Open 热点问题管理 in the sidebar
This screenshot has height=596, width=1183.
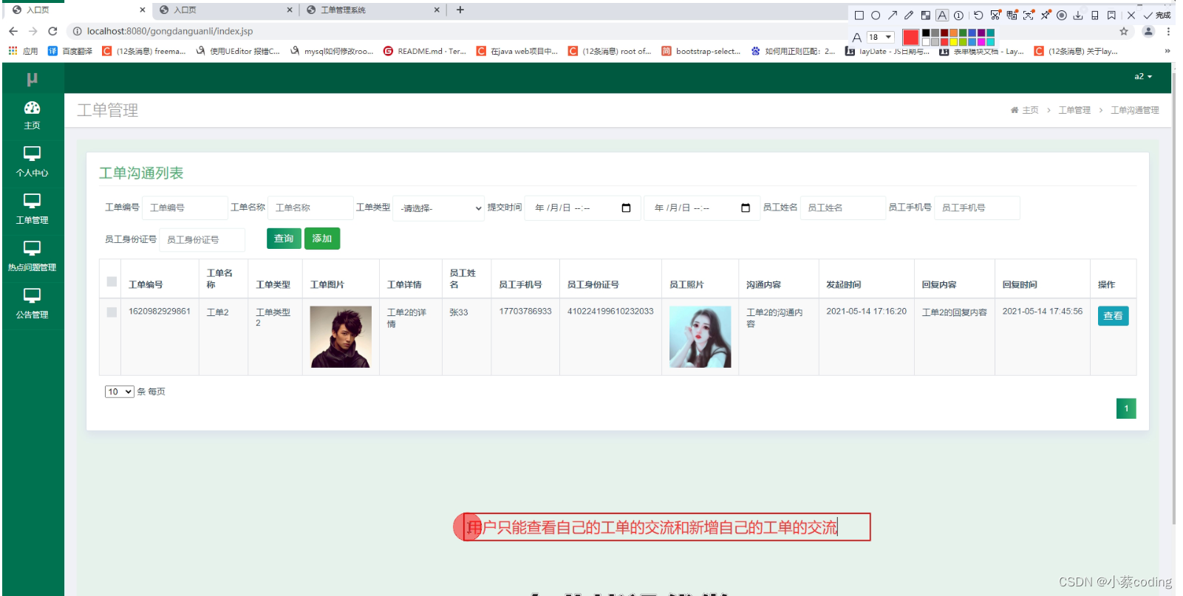tap(32, 257)
